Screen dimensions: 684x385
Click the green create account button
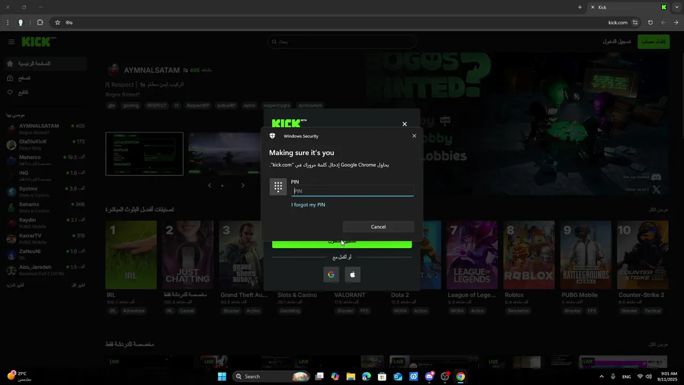coord(654,42)
